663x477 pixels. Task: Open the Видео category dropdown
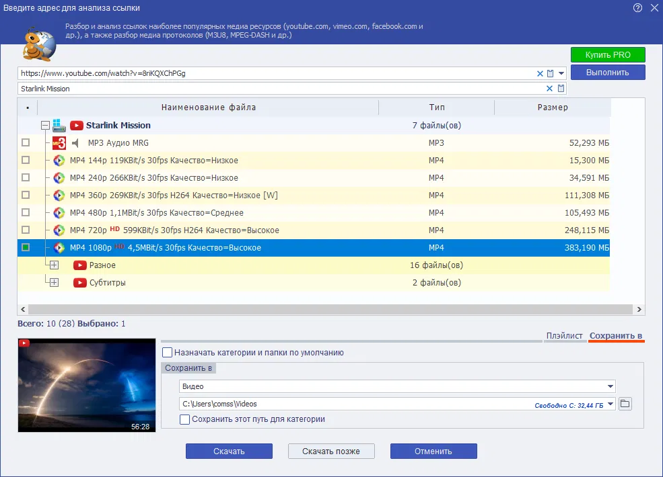[x=609, y=386]
